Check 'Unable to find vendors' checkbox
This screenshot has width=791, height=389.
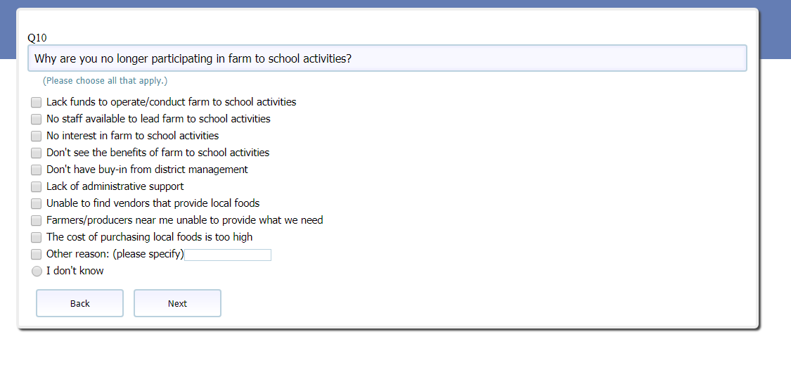37,203
